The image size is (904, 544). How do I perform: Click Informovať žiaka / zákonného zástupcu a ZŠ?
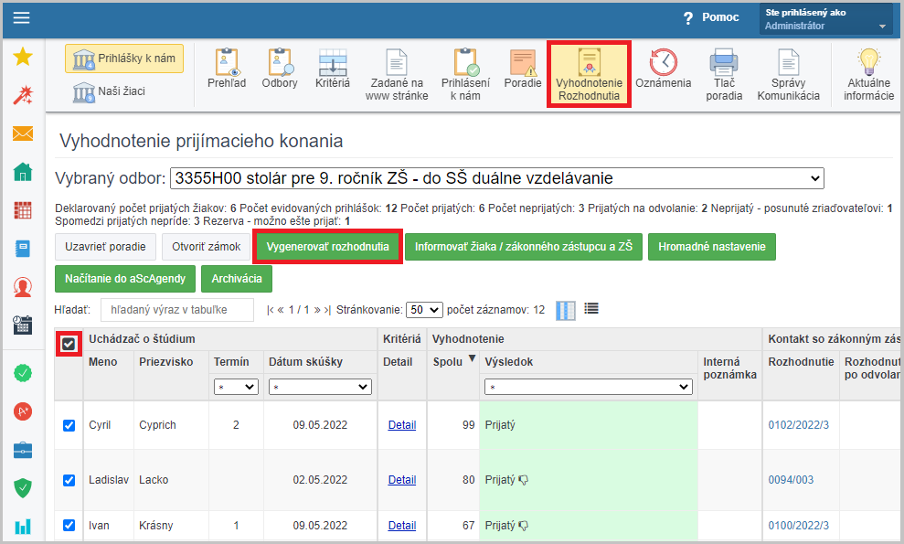(524, 247)
